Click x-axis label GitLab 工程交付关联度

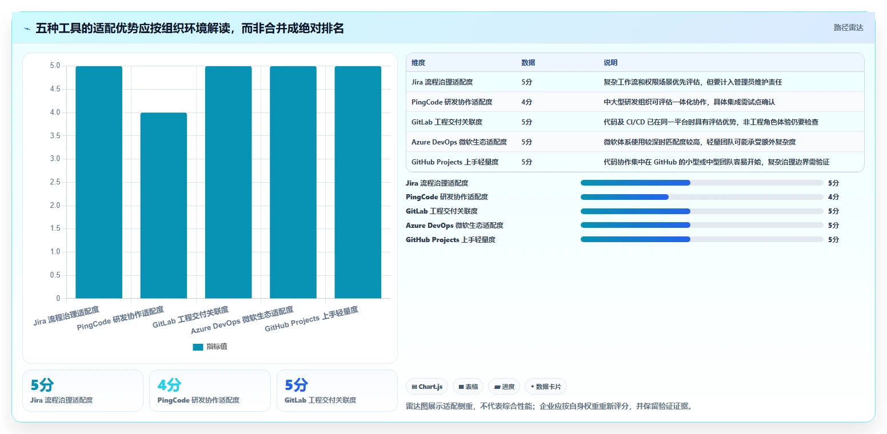191,318
